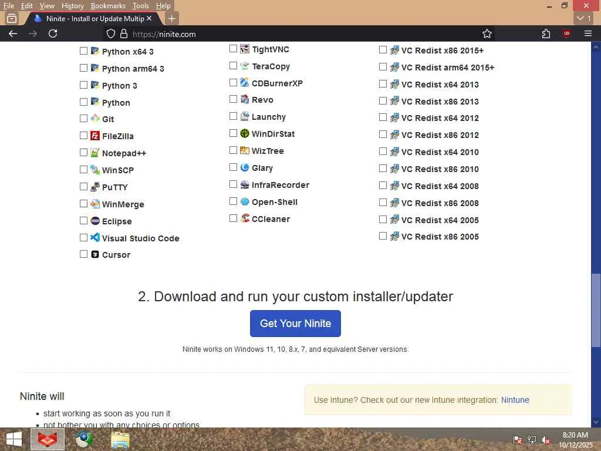
Task: Click the ninite.com address bar
Action: (x=299, y=33)
